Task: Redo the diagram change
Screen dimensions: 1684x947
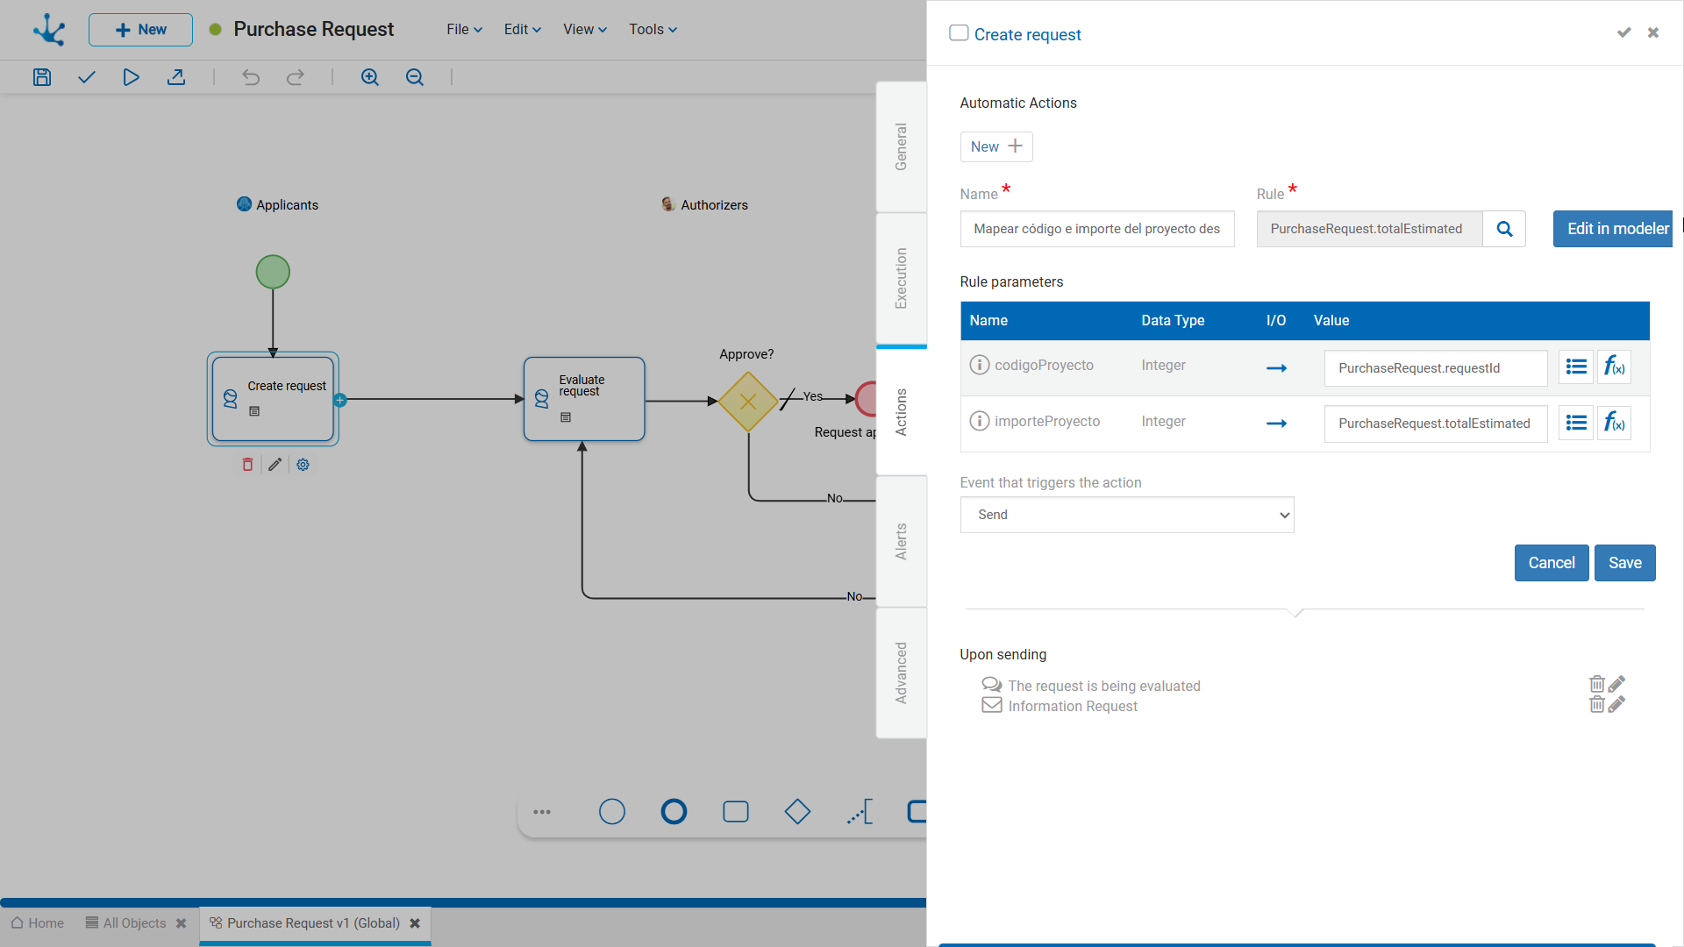Action: click(x=296, y=77)
